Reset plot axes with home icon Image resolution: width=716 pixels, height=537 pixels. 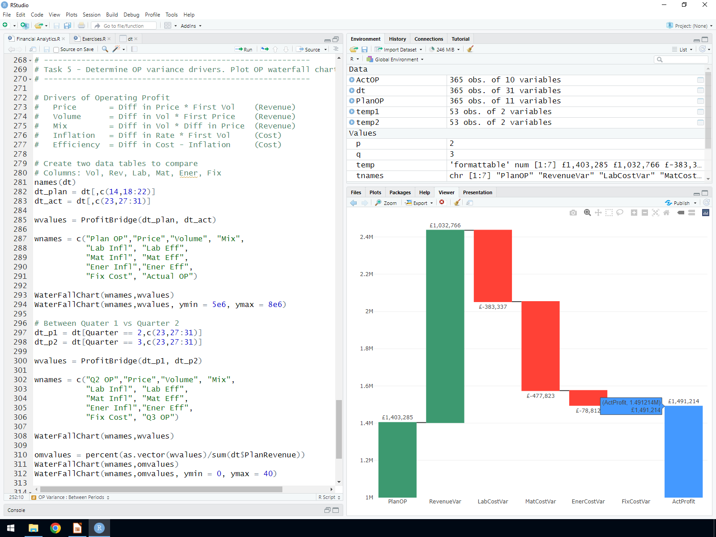coord(666,213)
